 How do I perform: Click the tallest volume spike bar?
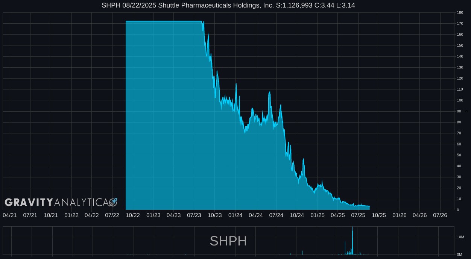[352, 241]
